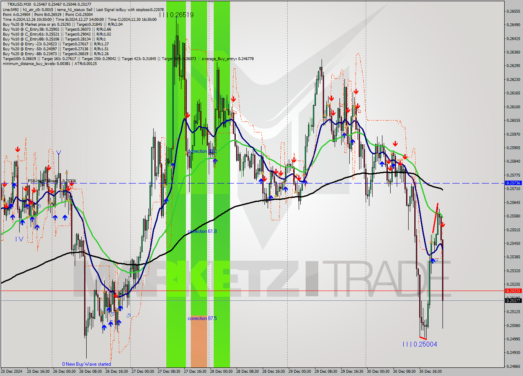This screenshot has height=376, width=523.
Task: Click the 0.25775 price axis label
Action: coord(513,175)
